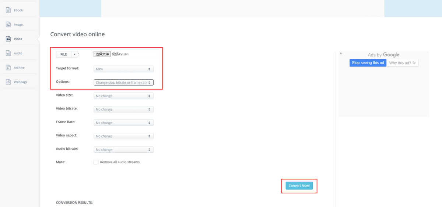Viewport: 442px width, 207px height.
Task: Click the Webpage sidebar icon
Action: pos(8,82)
